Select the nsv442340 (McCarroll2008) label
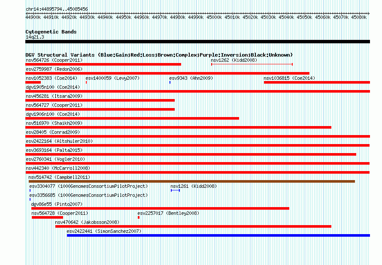The image size is (382, 265). tap(58, 168)
